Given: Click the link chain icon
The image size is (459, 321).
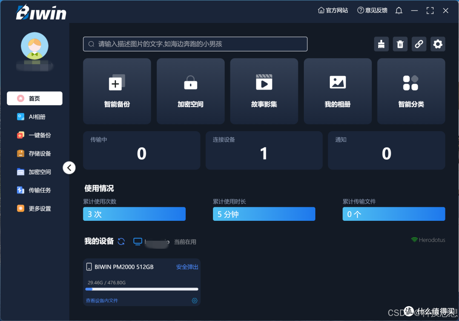Looking at the screenshot, I should click(419, 44).
